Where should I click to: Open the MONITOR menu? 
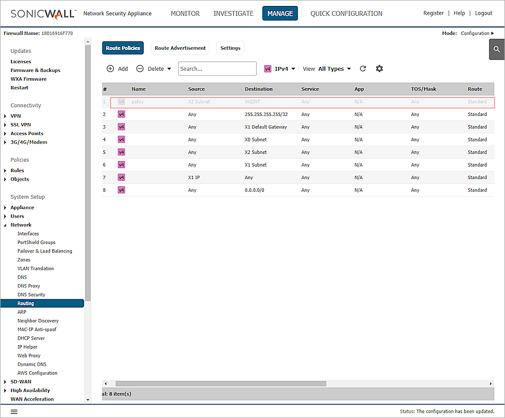click(x=185, y=13)
